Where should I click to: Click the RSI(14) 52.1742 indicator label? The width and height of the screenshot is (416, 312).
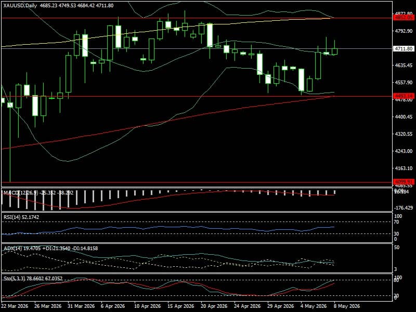tap(21, 217)
